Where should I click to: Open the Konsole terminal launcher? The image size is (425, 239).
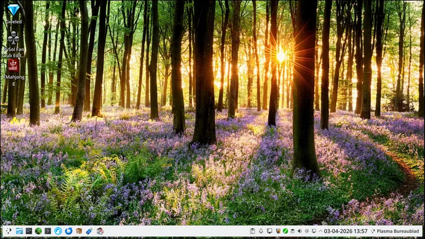(x=48, y=231)
